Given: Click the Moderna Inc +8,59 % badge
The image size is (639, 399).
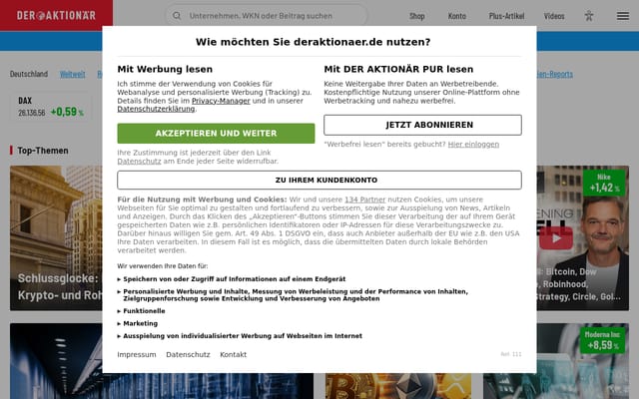Looking at the screenshot, I should 602,340.
